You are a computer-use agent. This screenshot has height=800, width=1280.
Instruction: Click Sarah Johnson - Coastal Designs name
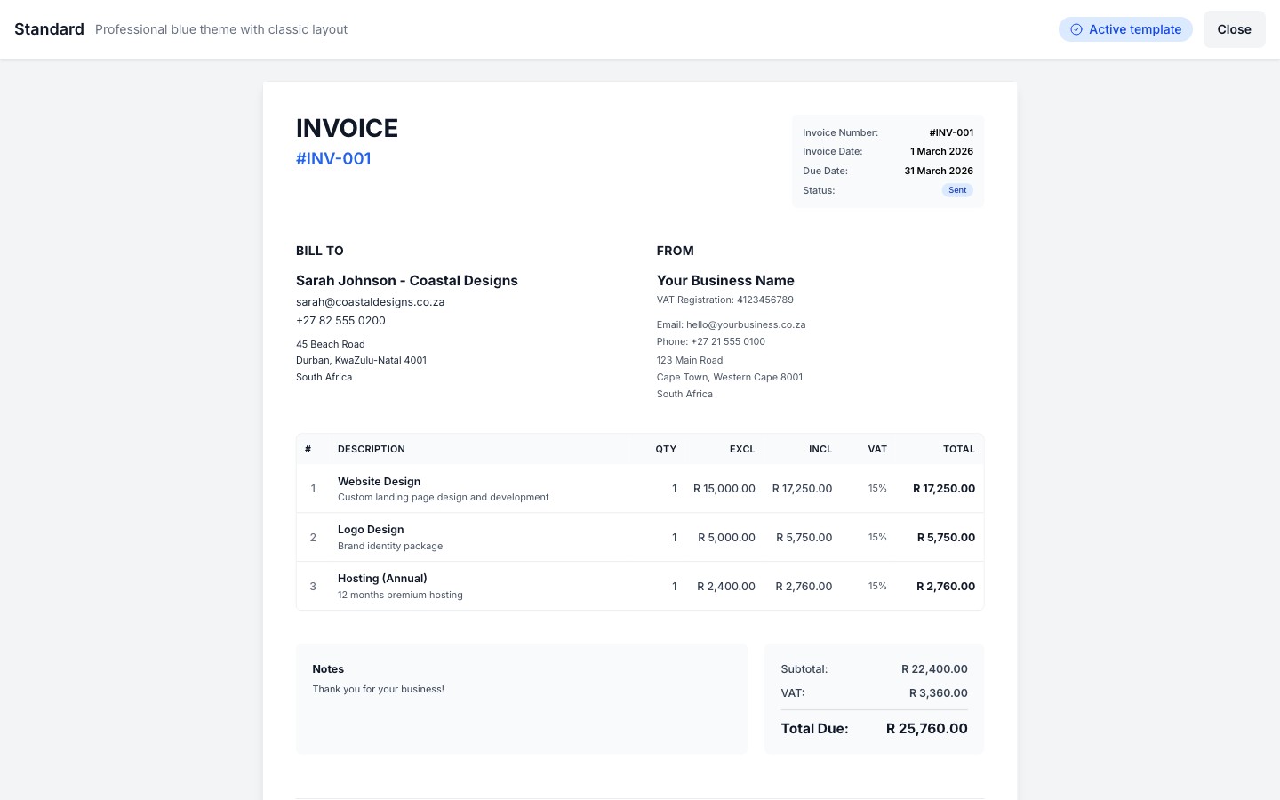coord(406,281)
